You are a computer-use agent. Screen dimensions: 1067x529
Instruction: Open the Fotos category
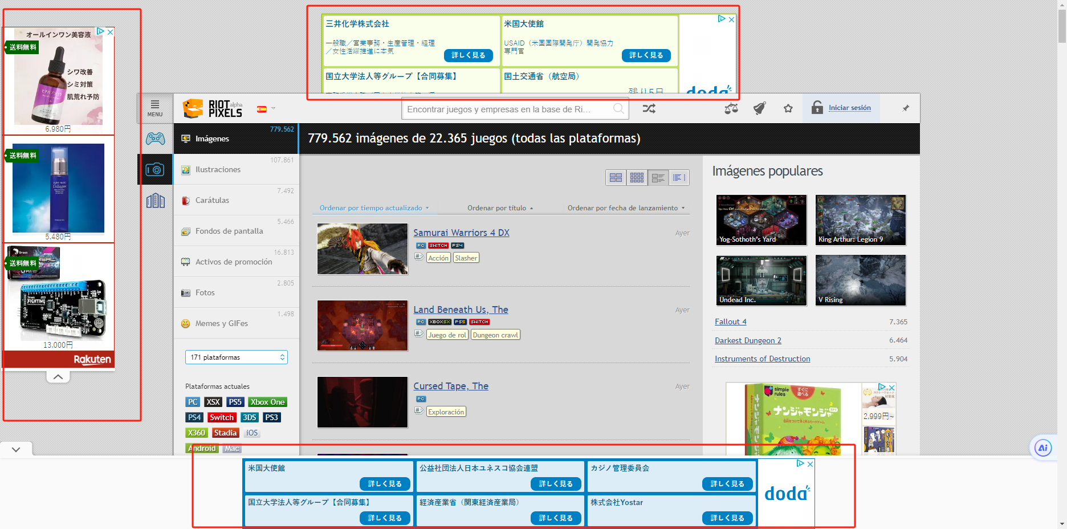coord(237,292)
